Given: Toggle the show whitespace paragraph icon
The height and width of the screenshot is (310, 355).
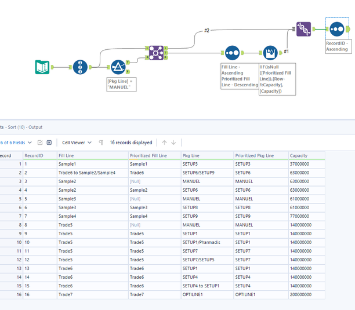Looking at the screenshot, I should point(101,143).
